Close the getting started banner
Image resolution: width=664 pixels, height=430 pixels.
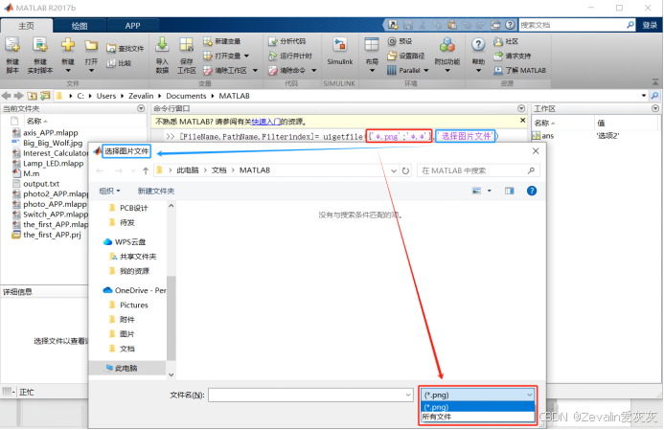point(522,121)
